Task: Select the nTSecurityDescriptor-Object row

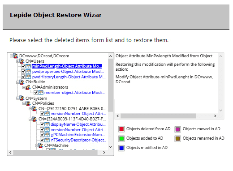Action: pos(78,140)
